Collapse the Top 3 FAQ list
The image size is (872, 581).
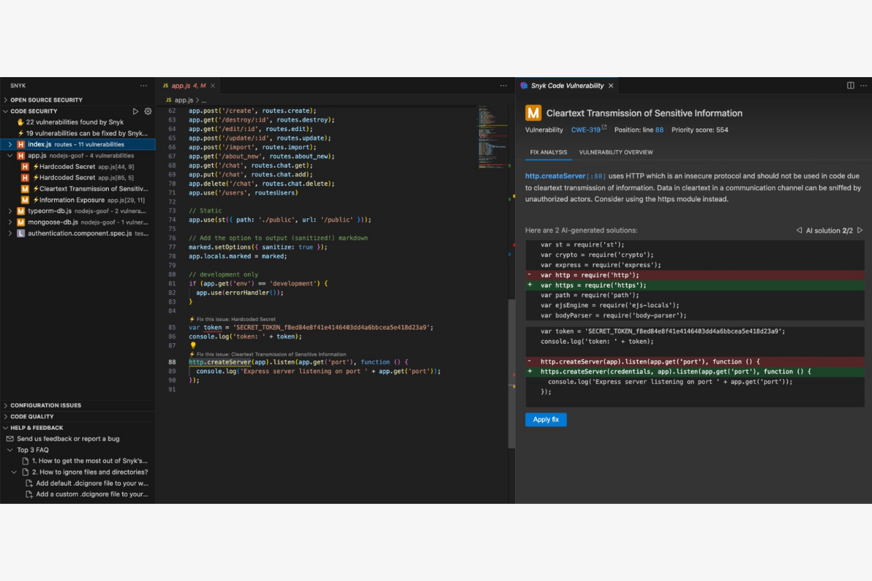(x=9, y=450)
